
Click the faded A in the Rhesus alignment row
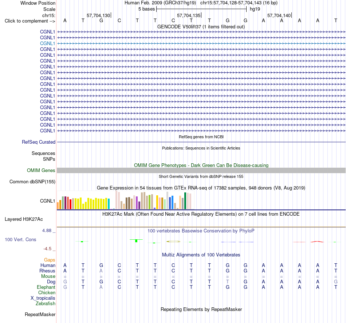click(x=101, y=271)
